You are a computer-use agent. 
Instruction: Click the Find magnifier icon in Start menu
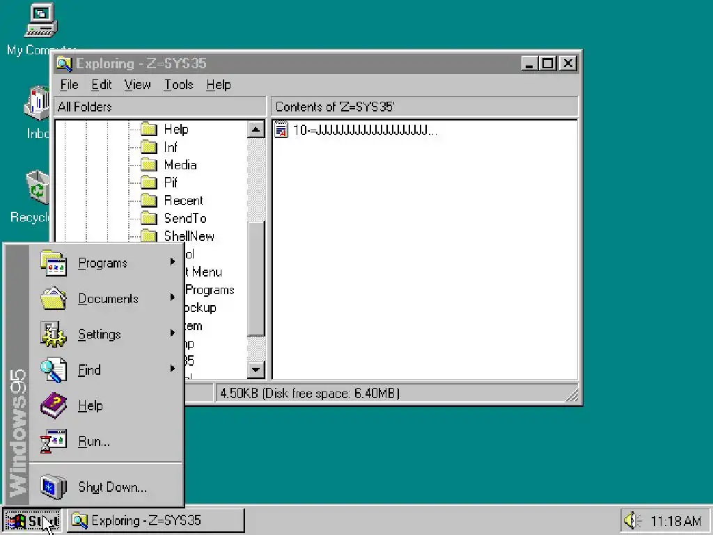54,370
